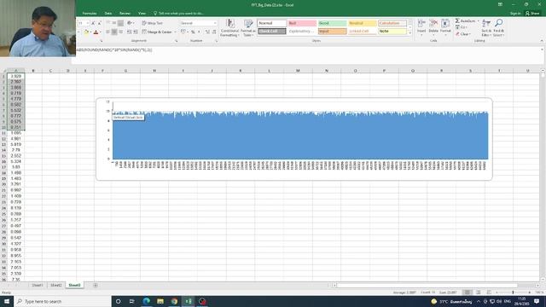
Task: Click Tell me what you want to do
Action: [178, 14]
